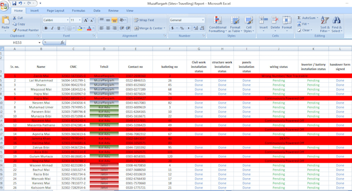
Task: Increase the cell indent
Action: 128,28
